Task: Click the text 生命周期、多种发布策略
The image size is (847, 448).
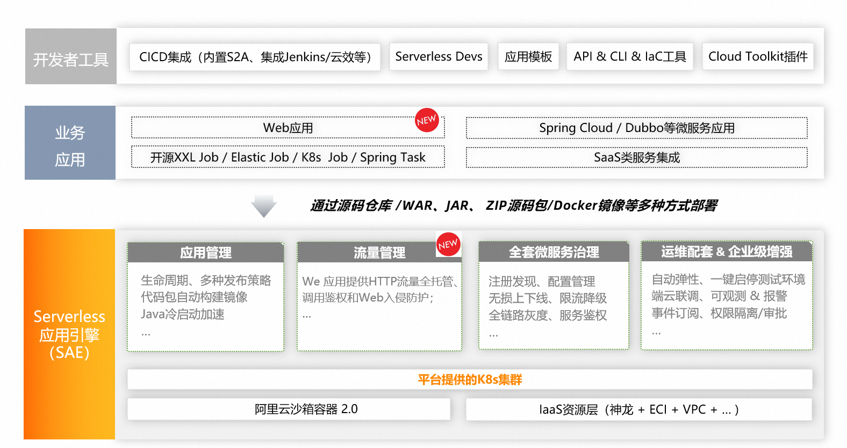Action: 206,281
